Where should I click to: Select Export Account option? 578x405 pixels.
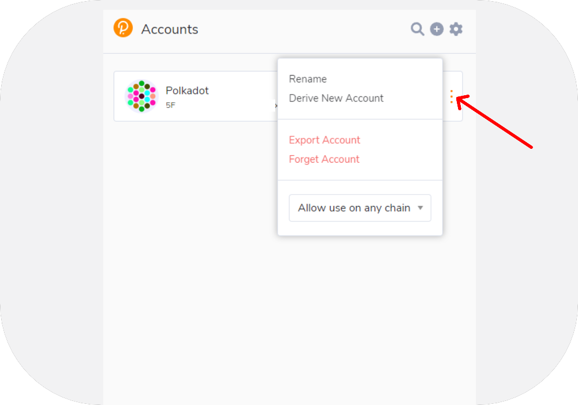click(x=324, y=140)
